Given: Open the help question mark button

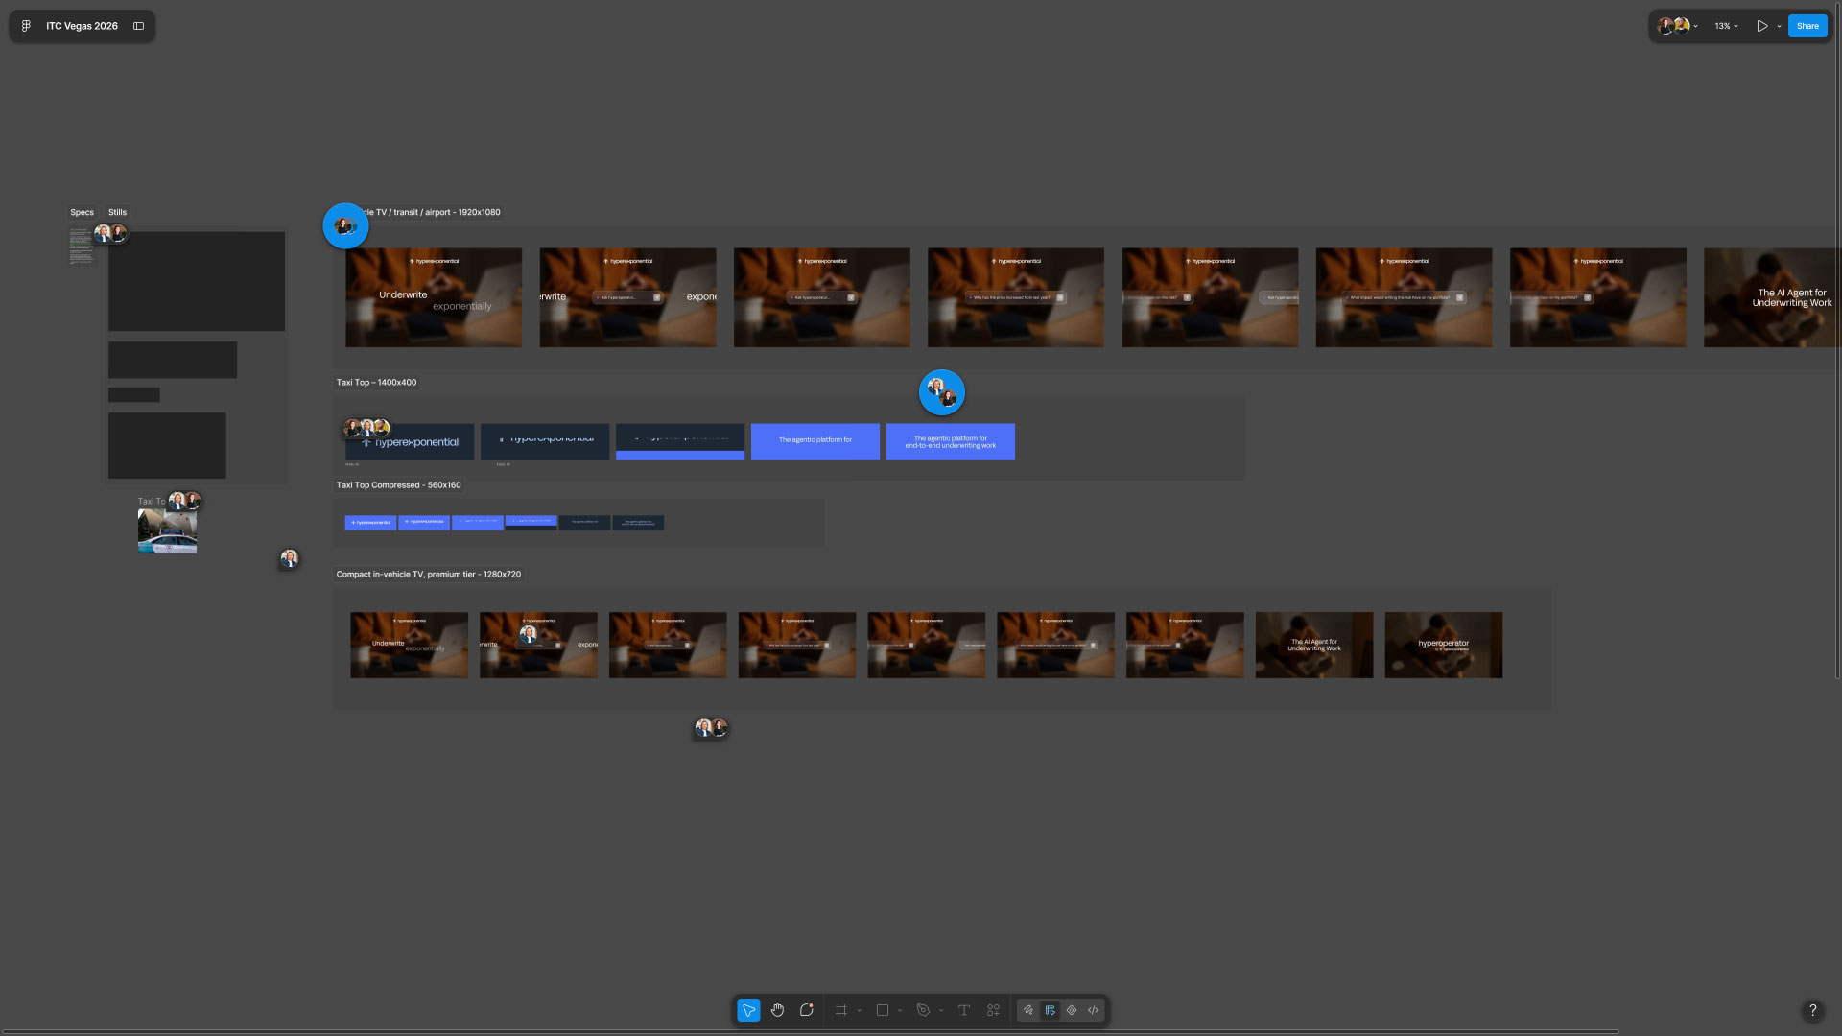Looking at the screenshot, I should pyautogui.click(x=1812, y=1010).
